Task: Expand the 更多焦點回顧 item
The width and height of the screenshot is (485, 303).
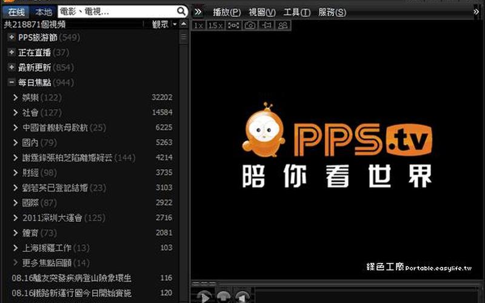Action: coord(16,263)
